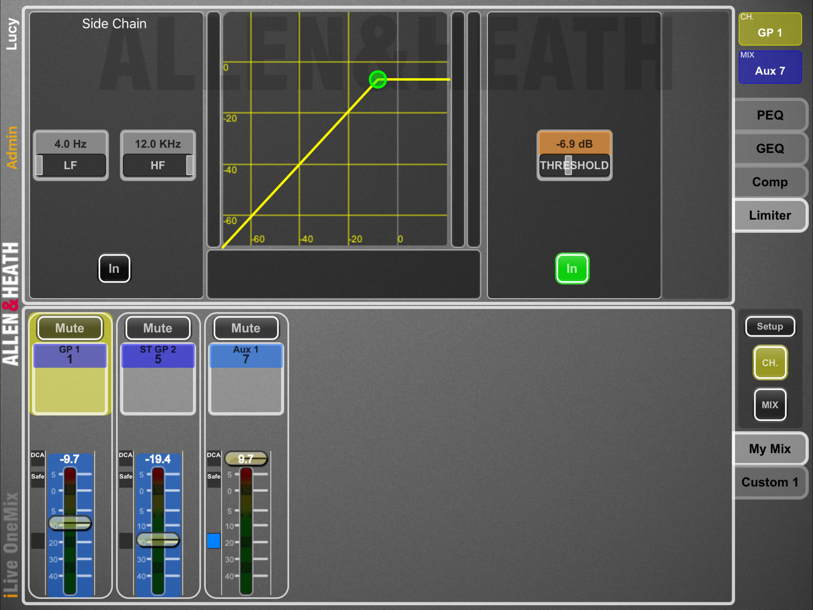Open the Comp processing tab
This screenshot has height=610, width=813.
(770, 182)
